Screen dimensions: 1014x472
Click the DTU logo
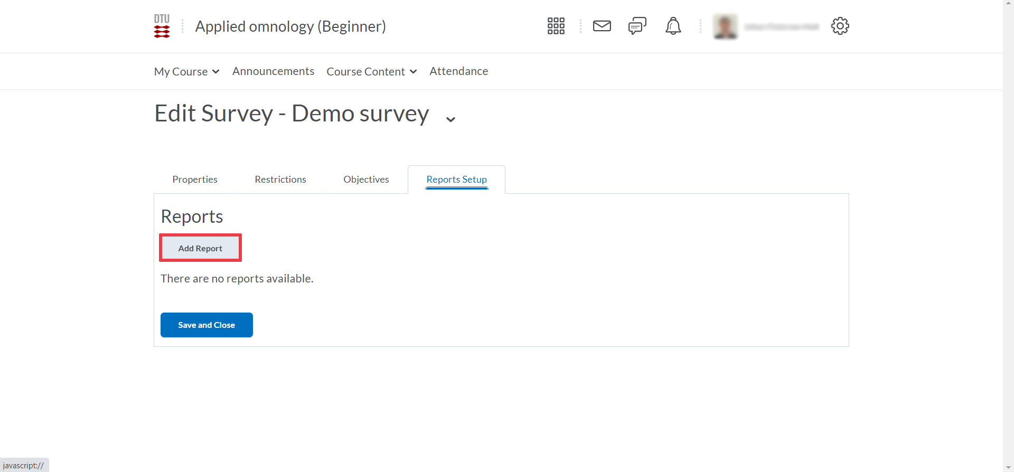(x=162, y=26)
